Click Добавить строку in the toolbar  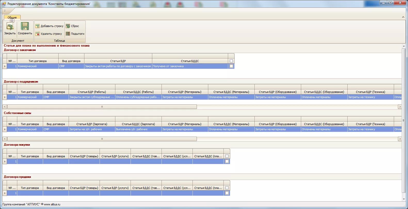click(x=49, y=26)
